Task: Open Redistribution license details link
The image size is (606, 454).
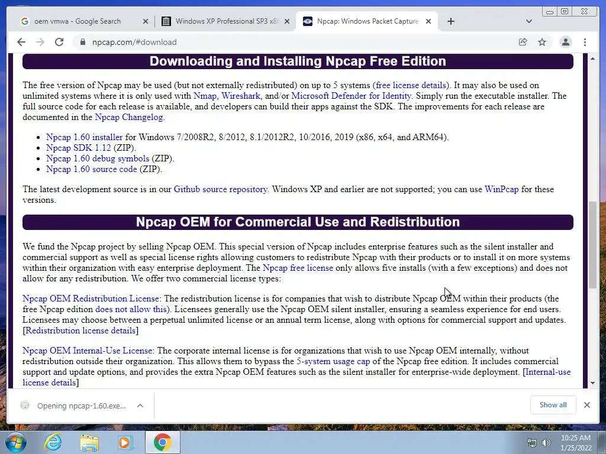Action: tap(80, 330)
